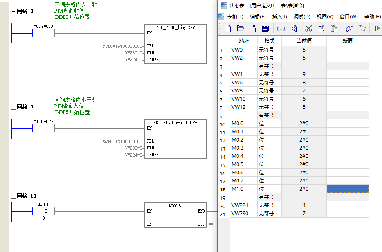This screenshot has height=252, width=382.
Task: Click the Undo arrow icon
Action: [349, 29]
